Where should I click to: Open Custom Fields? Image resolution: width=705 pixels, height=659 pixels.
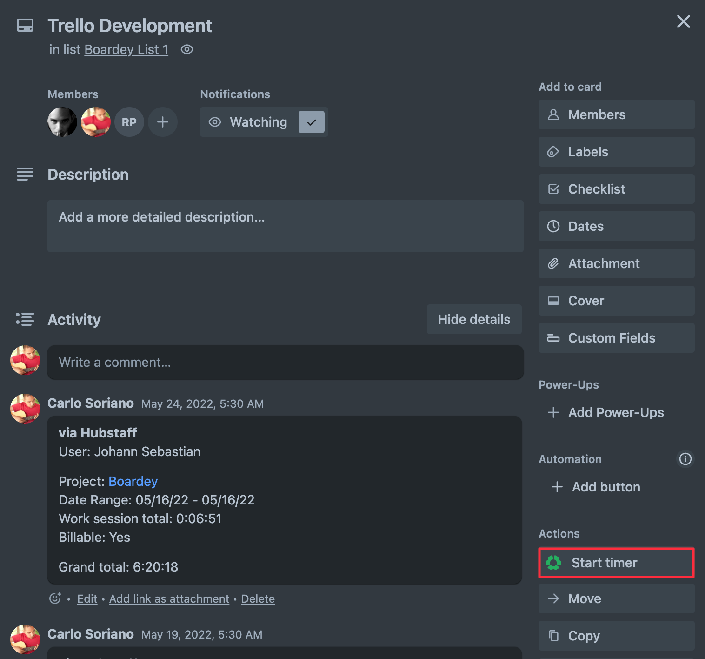tap(617, 338)
